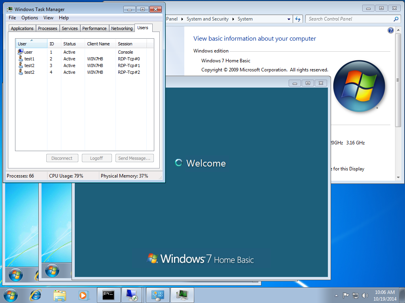Click the "Welcome" text in remote session

(x=206, y=163)
